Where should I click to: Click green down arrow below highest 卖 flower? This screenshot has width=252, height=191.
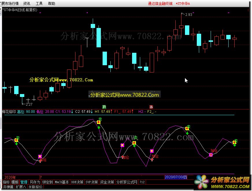tap(99, 127)
